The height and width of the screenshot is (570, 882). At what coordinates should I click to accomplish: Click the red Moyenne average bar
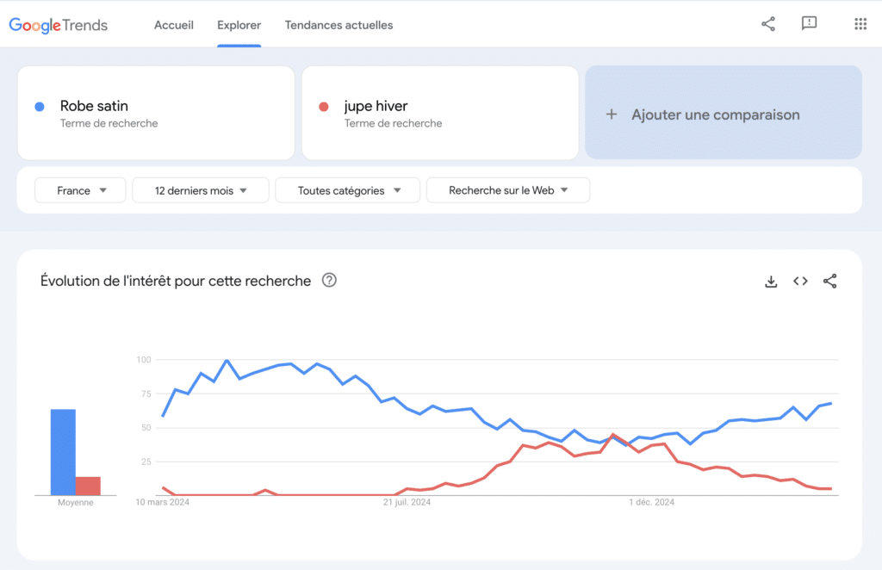coord(89,486)
